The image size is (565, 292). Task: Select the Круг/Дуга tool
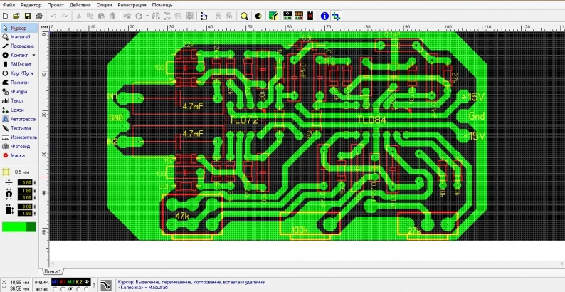tap(19, 73)
